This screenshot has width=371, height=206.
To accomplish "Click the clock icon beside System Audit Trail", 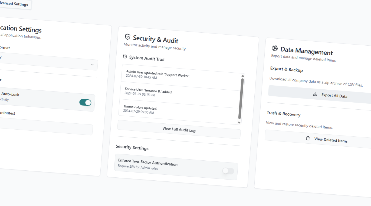I will click(125, 57).
